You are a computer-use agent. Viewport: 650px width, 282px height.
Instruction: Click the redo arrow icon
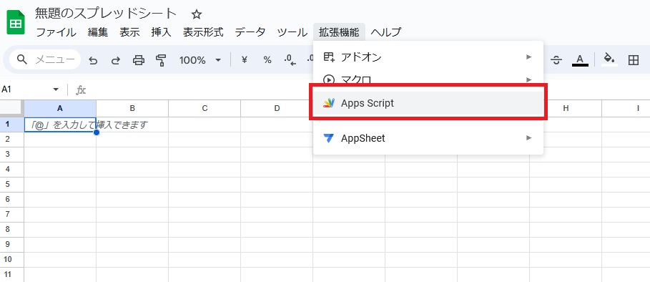116,61
